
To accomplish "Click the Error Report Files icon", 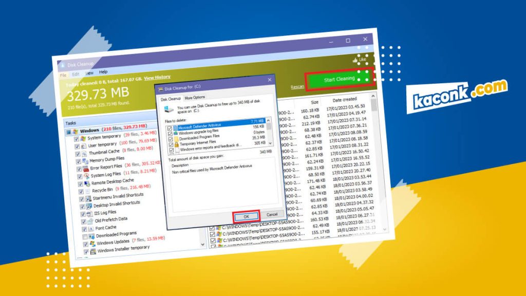I will [86, 169].
